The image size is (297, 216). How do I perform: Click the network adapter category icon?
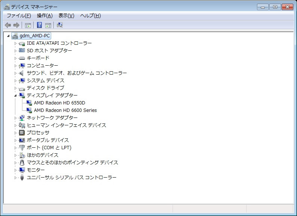click(22, 118)
